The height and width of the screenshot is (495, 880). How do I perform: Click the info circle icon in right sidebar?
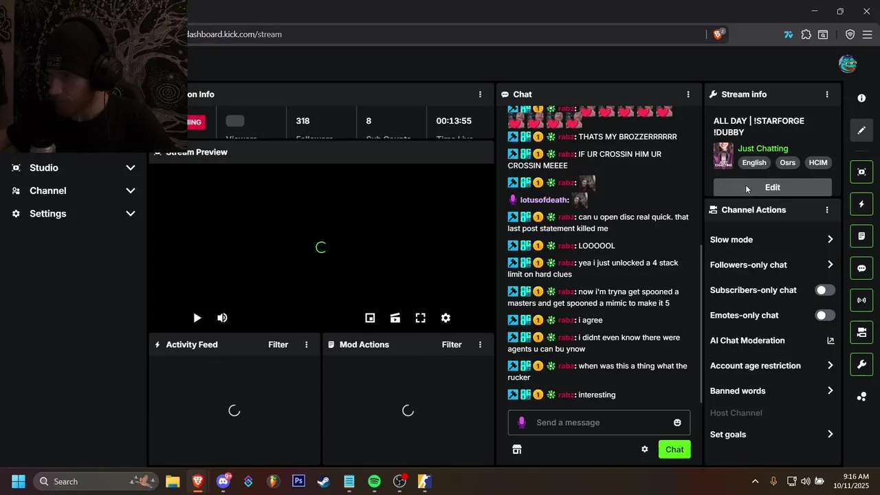(x=861, y=98)
